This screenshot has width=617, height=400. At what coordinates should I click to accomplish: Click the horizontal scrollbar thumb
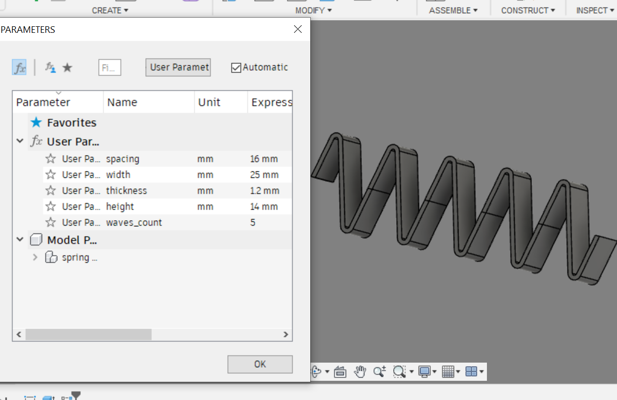88,334
